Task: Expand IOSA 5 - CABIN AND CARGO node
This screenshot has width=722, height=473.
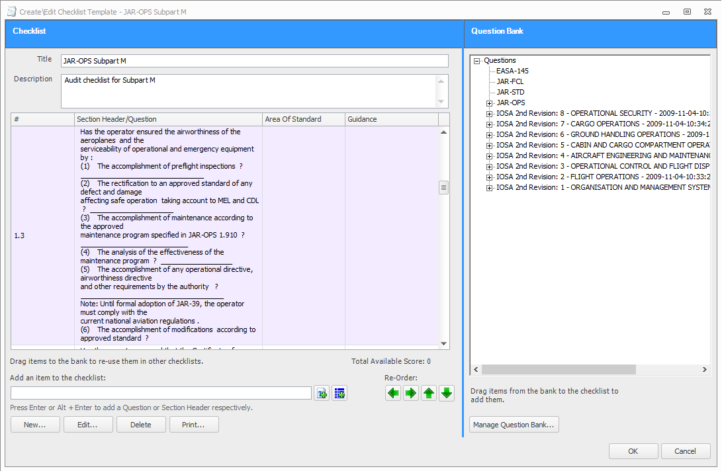Action: (x=489, y=146)
